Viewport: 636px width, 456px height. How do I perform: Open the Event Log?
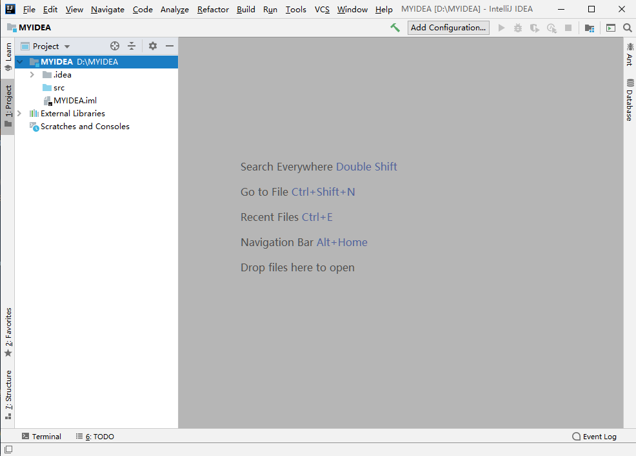click(x=594, y=437)
